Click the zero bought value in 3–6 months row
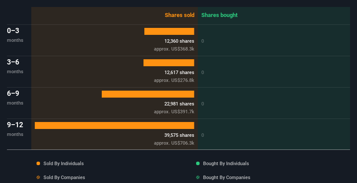Image resolution: width=357 pixels, height=183 pixels. (x=203, y=73)
